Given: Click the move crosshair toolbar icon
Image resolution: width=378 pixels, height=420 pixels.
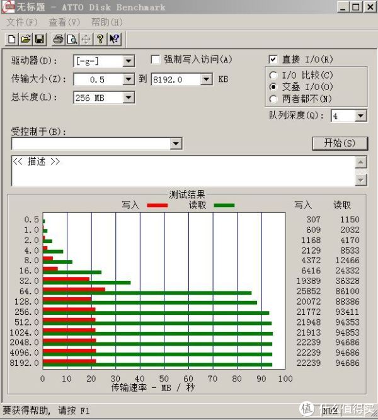Looking at the screenshot, I should pyautogui.click(x=86, y=40).
